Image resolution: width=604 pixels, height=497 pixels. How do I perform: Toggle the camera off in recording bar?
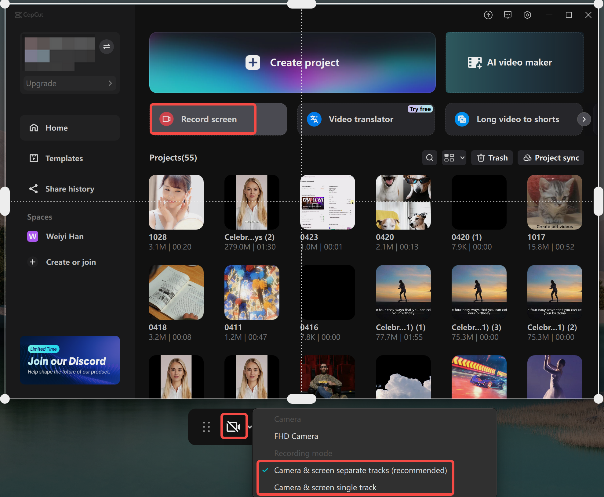pyautogui.click(x=234, y=426)
